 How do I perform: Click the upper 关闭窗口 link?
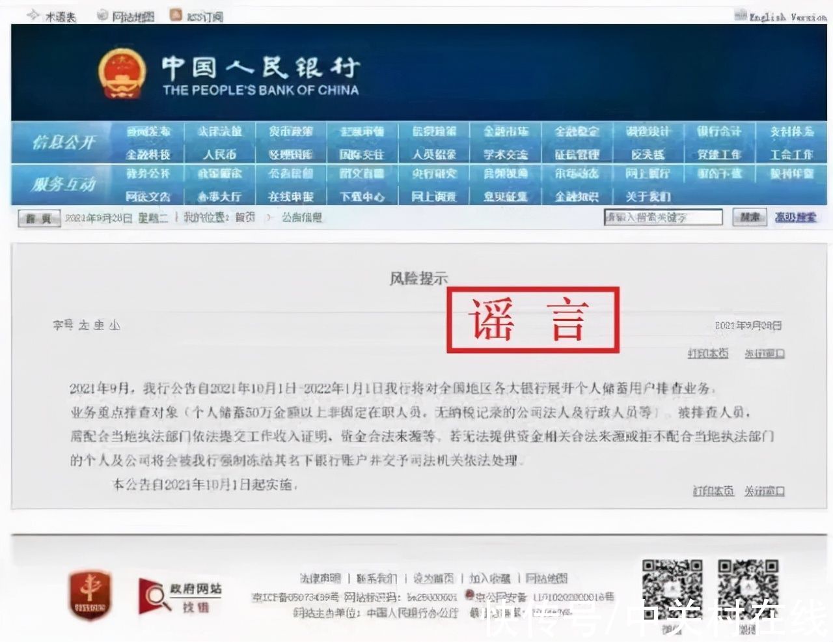(x=765, y=354)
